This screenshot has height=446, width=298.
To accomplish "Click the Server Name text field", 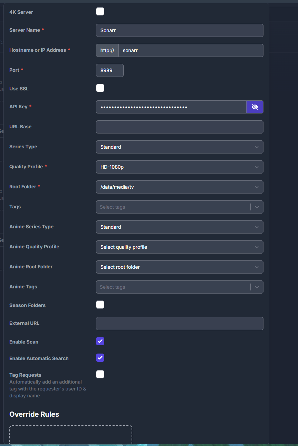I will pyautogui.click(x=180, y=30).
